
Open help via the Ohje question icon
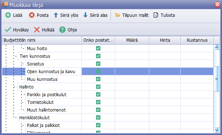62,30
